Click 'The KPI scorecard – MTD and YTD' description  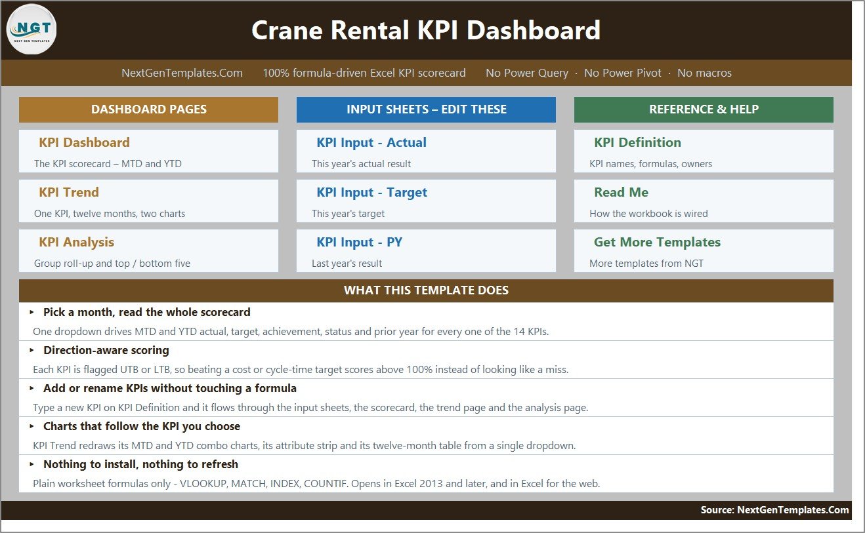[x=108, y=164]
